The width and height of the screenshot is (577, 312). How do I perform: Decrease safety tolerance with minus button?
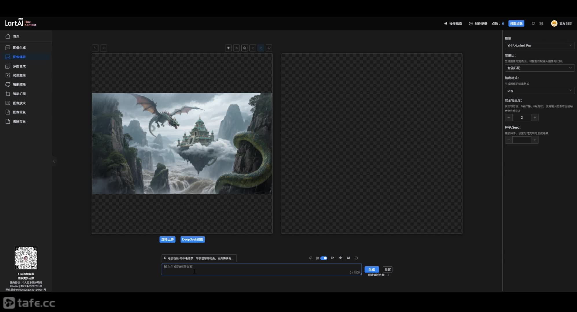click(x=509, y=117)
